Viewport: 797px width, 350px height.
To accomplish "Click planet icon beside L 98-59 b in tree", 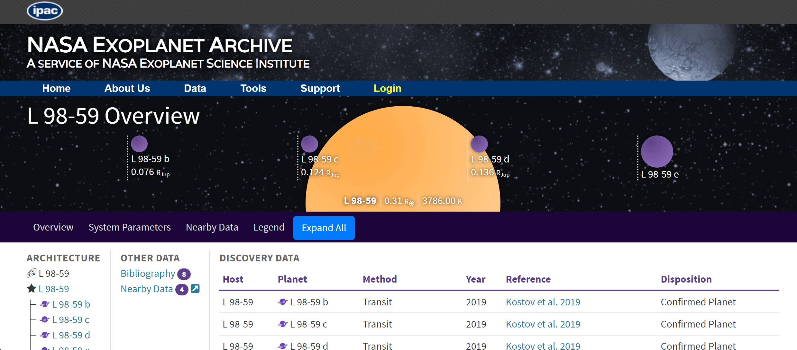I will pyautogui.click(x=45, y=304).
